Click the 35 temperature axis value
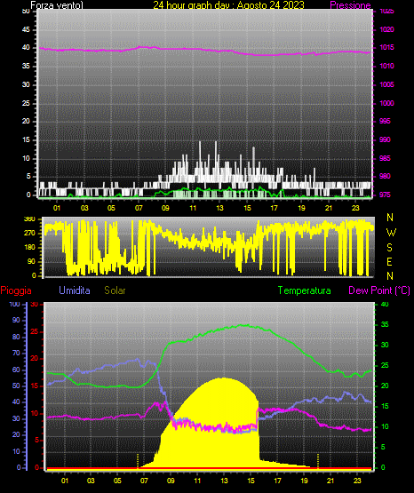The width and height of the screenshot is (414, 493). coord(385,324)
